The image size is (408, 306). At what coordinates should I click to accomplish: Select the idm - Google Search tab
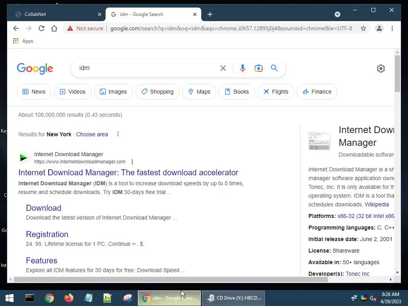pos(153,14)
